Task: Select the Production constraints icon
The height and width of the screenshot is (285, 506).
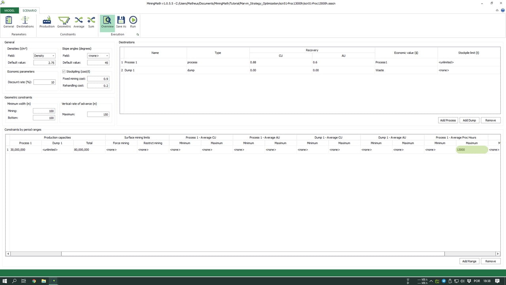Action: 47,22
